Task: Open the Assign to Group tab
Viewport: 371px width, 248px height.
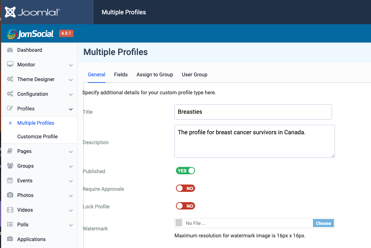Action: (155, 74)
